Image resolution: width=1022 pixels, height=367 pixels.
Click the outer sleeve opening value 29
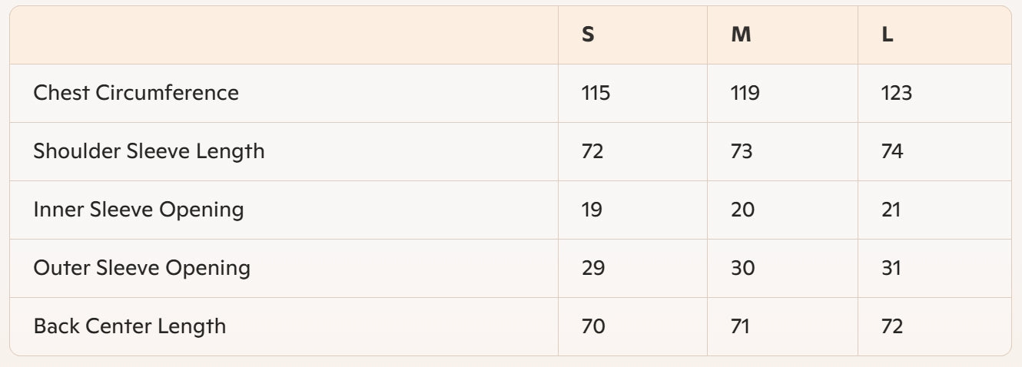point(593,269)
